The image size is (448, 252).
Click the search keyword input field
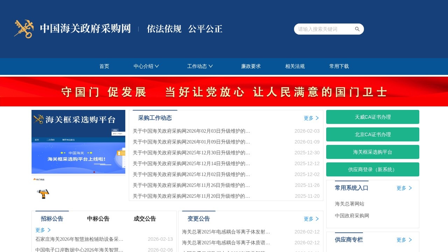324,29
